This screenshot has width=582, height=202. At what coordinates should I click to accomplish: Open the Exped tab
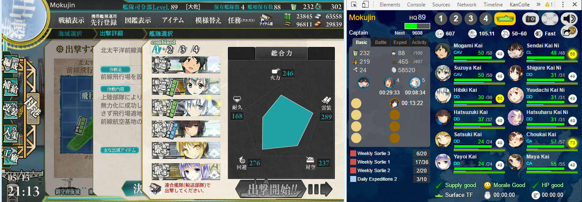[400, 43]
